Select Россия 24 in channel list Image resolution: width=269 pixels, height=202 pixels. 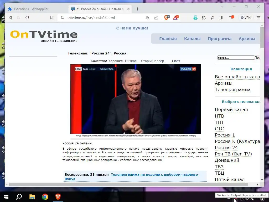pyautogui.click(x=226, y=148)
